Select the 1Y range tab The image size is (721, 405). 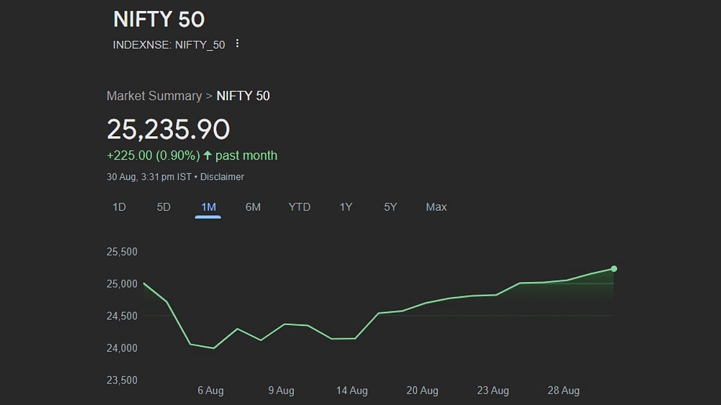pos(345,207)
